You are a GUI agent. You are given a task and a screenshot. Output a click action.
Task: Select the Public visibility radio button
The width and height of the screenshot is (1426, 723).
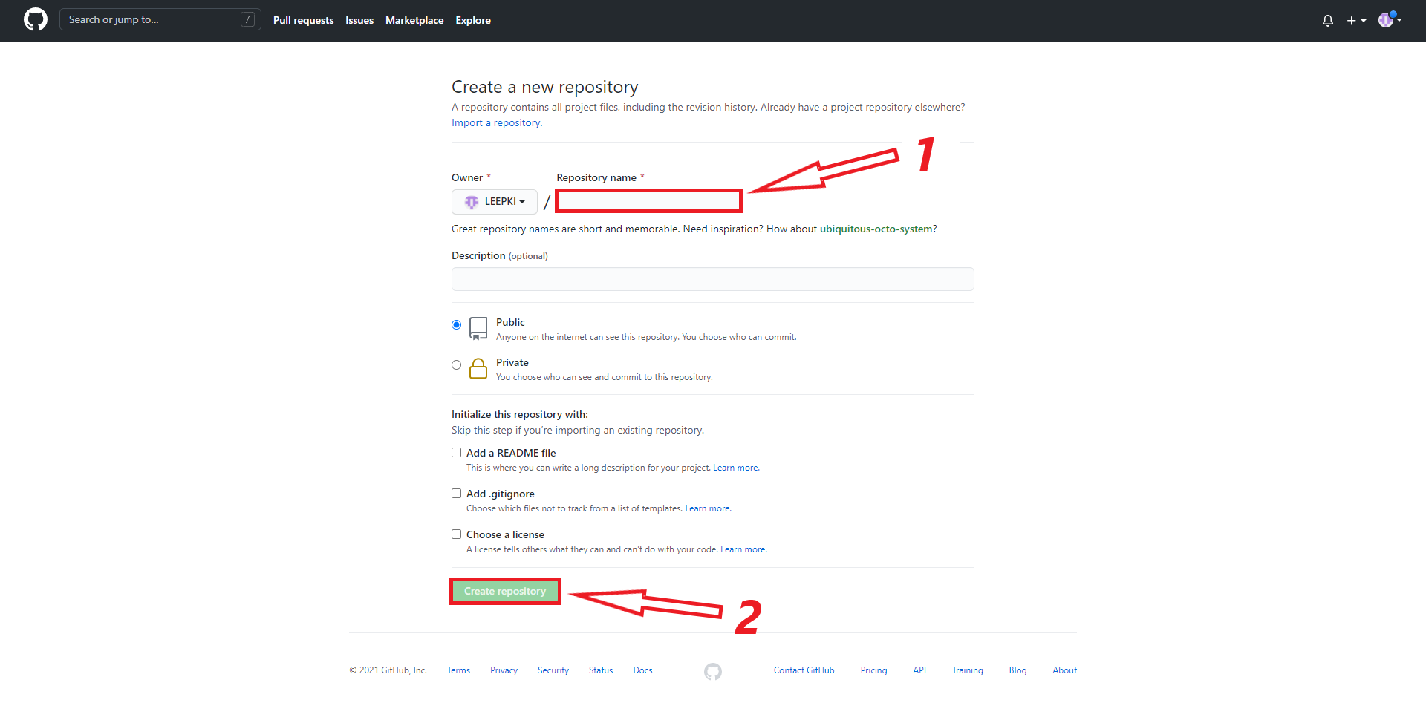(457, 325)
